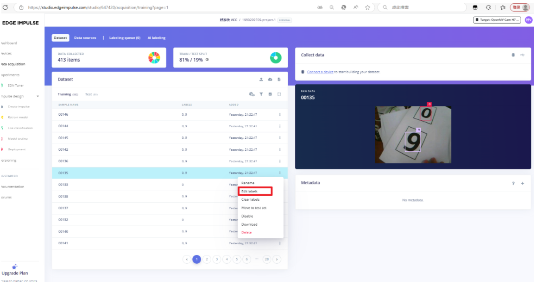Open the three-dot menu for sample 00135
The height and width of the screenshot is (285, 536).
click(280, 173)
